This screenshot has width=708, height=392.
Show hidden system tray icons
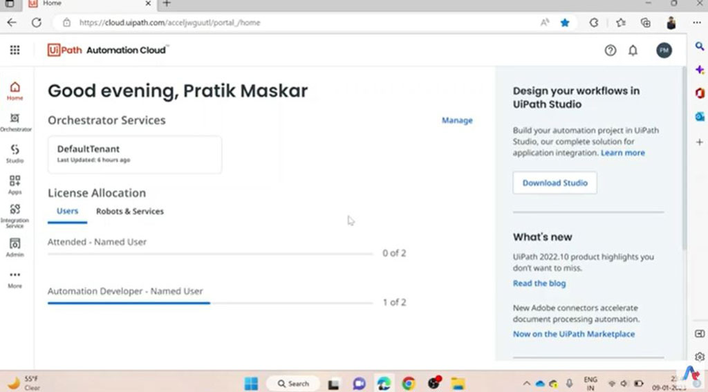(526, 384)
